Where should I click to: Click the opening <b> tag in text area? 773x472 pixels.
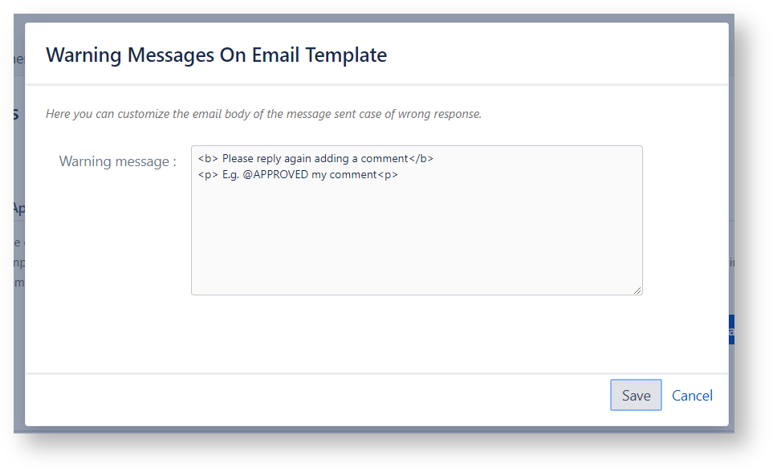(207, 159)
